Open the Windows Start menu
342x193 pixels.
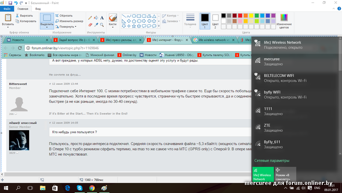(x=6, y=188)
